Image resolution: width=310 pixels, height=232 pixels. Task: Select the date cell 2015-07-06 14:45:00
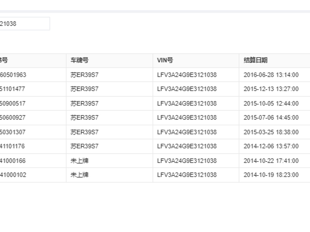tap(271, 118)
